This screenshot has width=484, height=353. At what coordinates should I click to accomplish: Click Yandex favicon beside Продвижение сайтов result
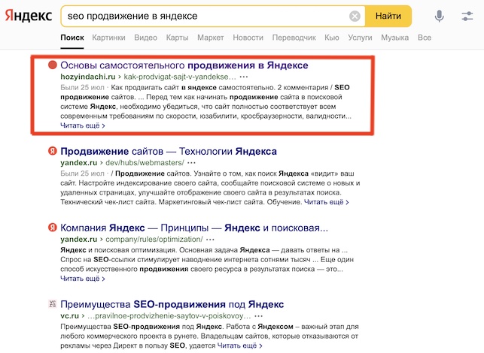click(53, 151)
